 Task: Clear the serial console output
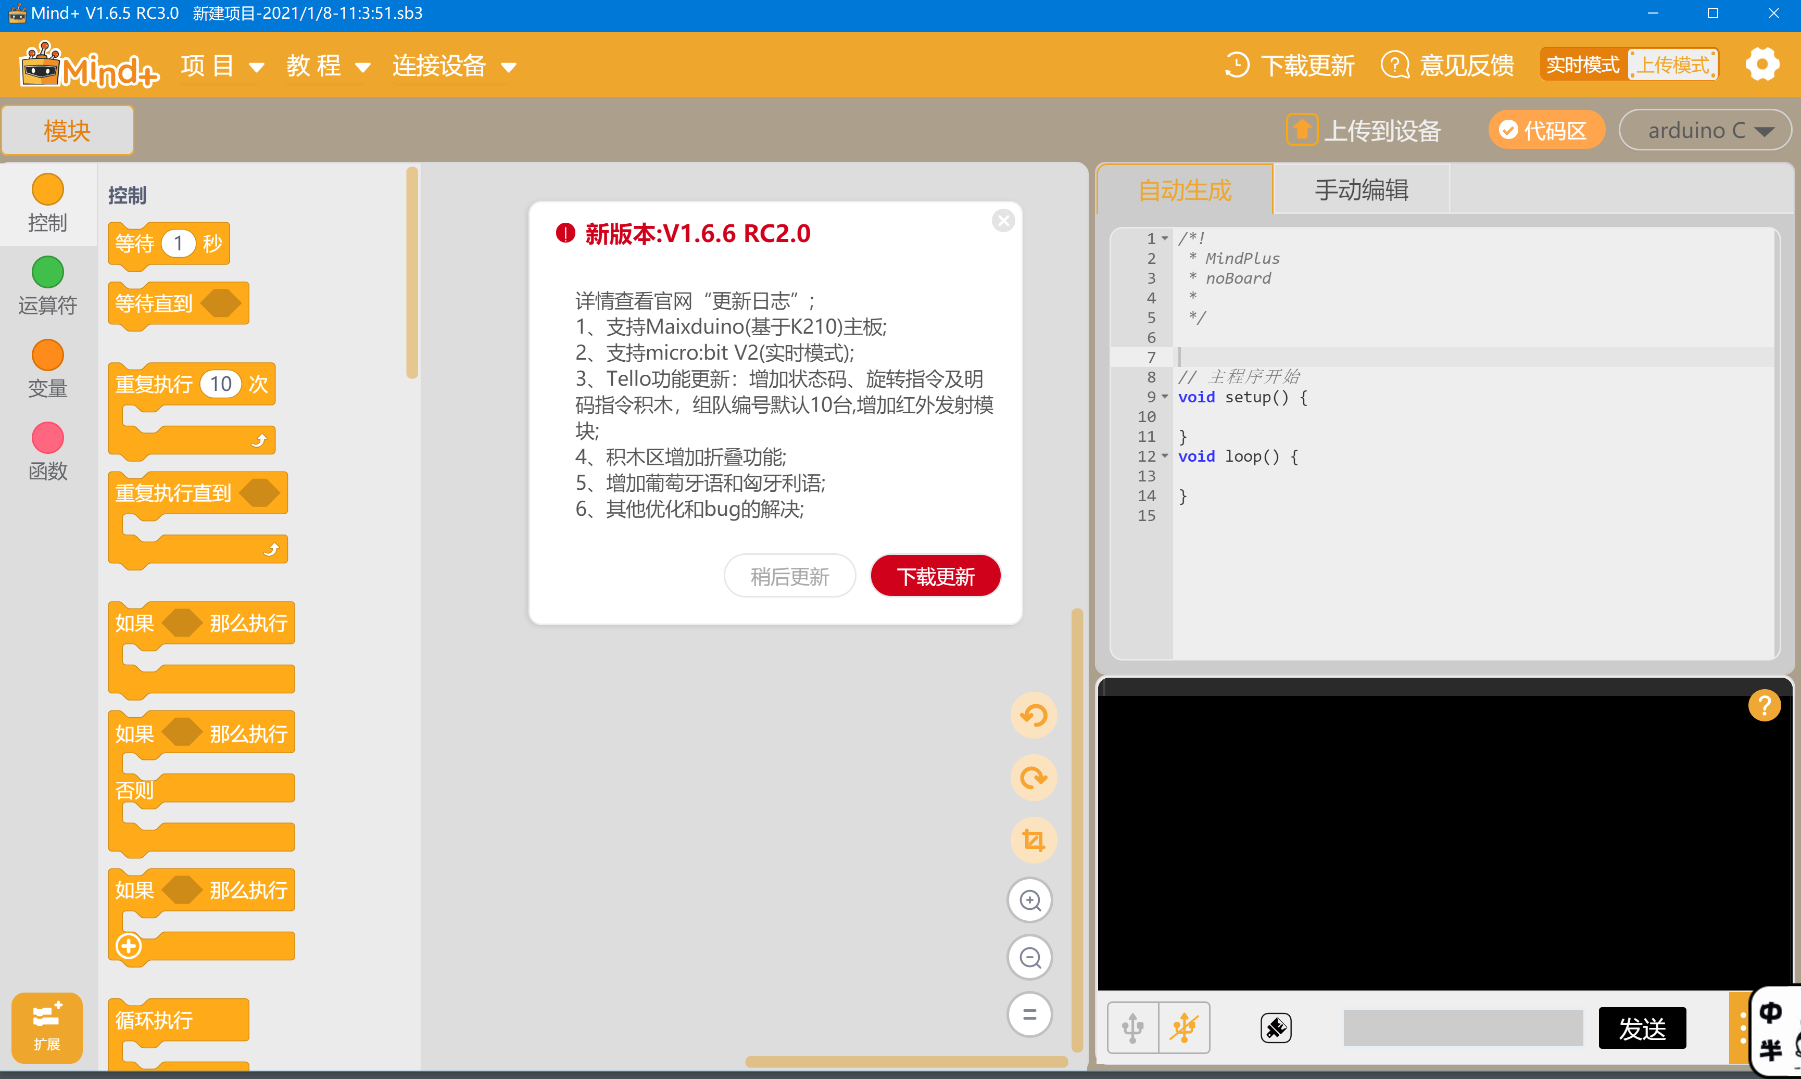point(1275,1028)
